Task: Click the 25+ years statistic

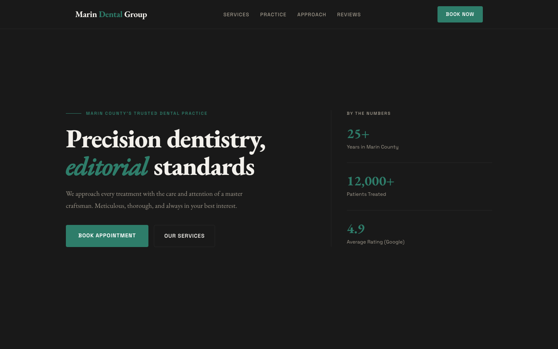Action: 358,134
